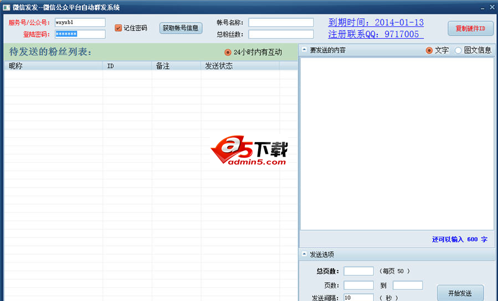Click the 登陆密码 password field
The height and width of the screenshot is (301, 498).
[80, 34]
